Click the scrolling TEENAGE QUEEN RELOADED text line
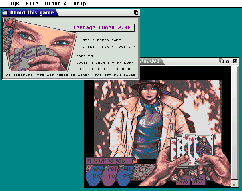 point(71,76)
